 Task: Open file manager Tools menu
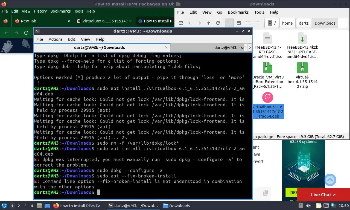click(259, 12)
